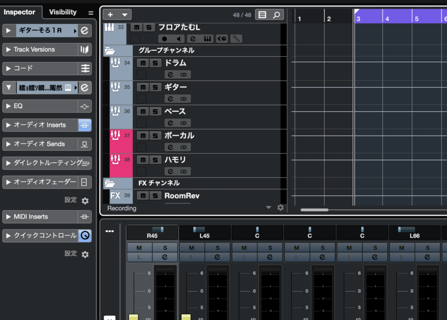The width and height of the screenshot is (447, 320).
Task: Open the add track dropdown arrow
Action: [124, 15]
